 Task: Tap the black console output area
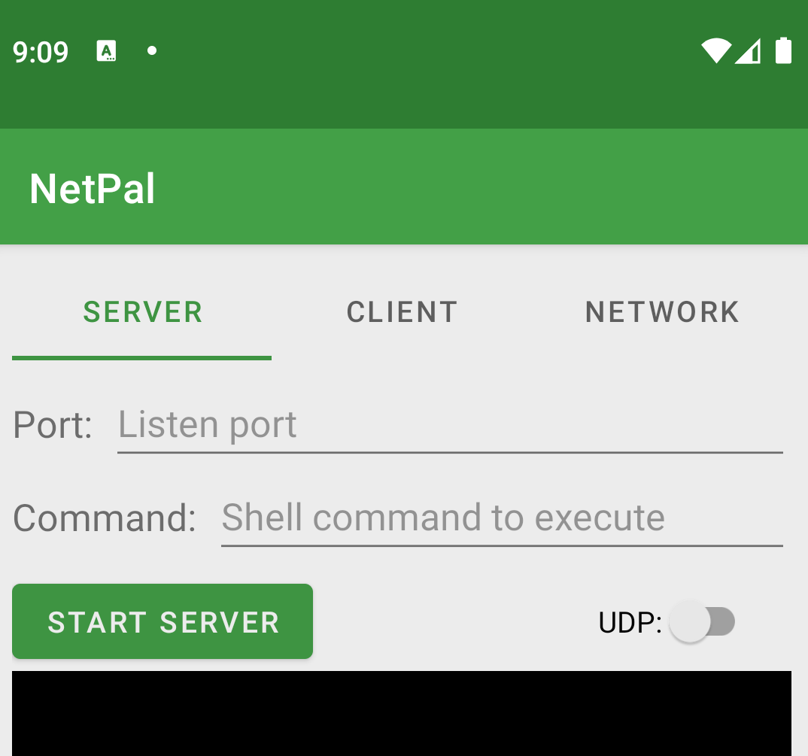(402, 713)
